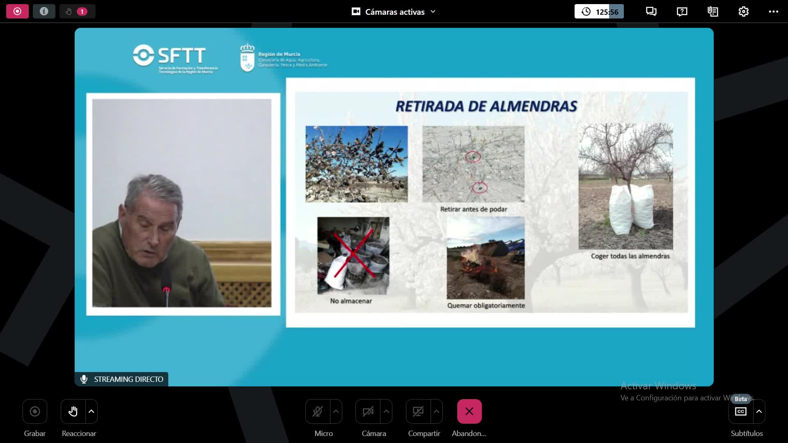Viewport: 788px width, 443px height.
Task: Open the meeting info icon
Action: click(44, 11)
